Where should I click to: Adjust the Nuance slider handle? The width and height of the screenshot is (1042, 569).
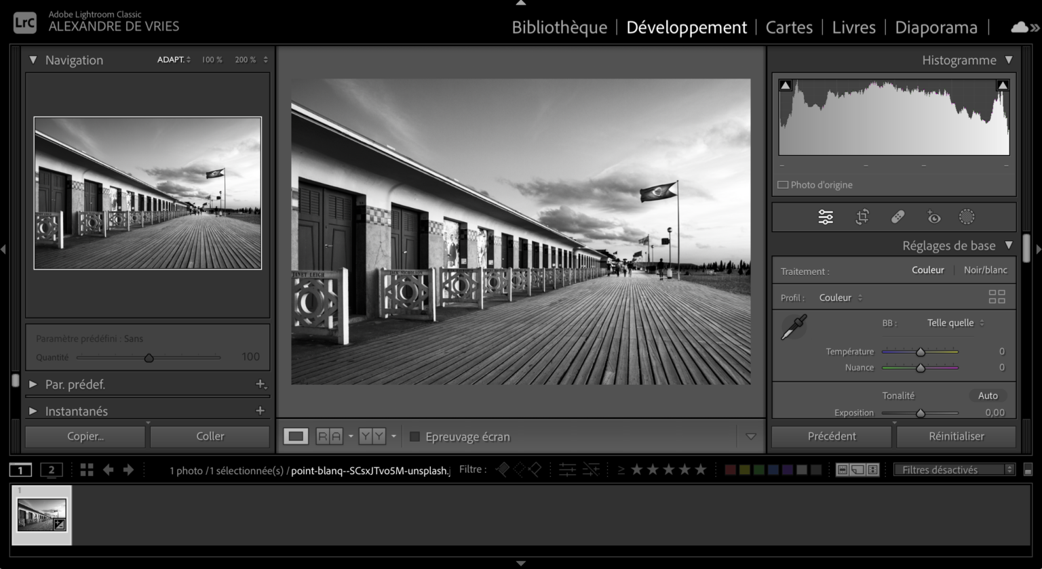pos(921,368)
